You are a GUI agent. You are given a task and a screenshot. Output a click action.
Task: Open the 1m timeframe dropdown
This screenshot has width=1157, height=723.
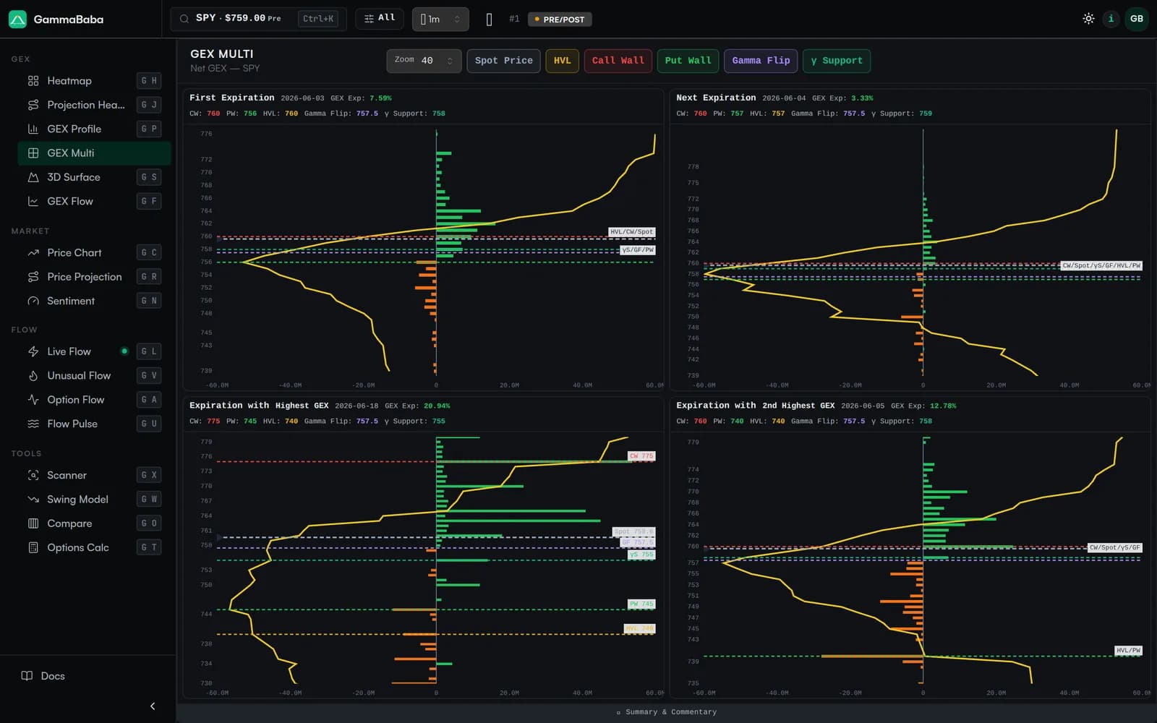[440, 20]
